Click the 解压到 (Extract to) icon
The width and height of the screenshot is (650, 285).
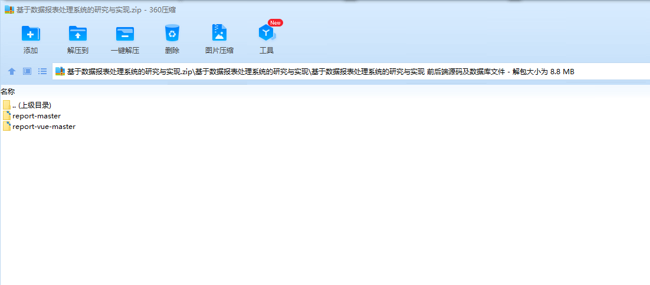pyautogui.click(x=77, y=34)
